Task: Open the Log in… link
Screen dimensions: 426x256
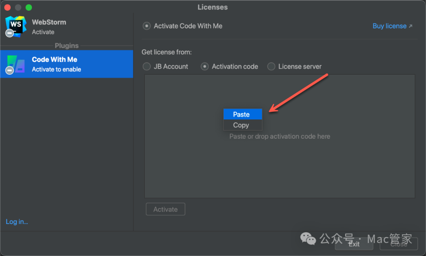Action: (17, 222)
